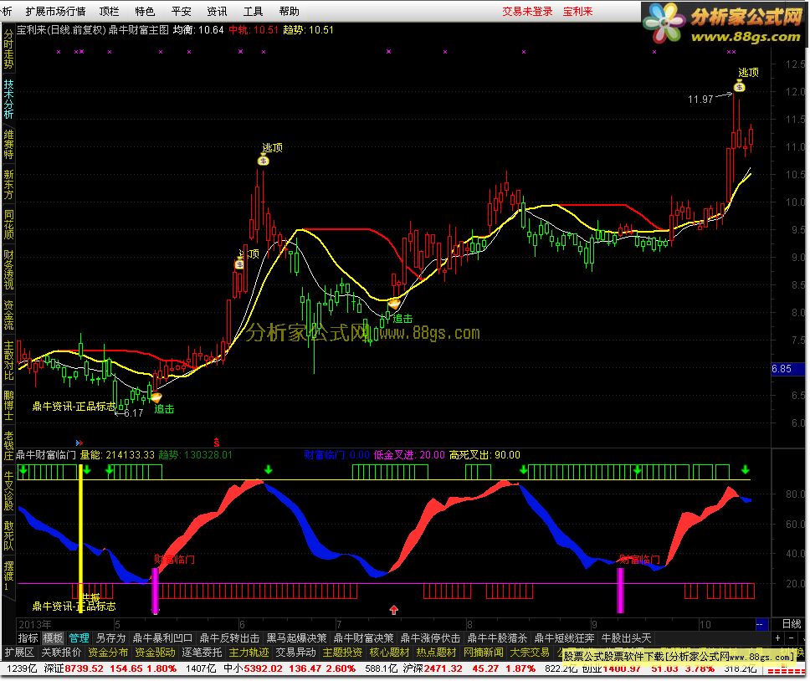
Task: Open the 老钱庄 side tab
Action: tap(8, 446)
